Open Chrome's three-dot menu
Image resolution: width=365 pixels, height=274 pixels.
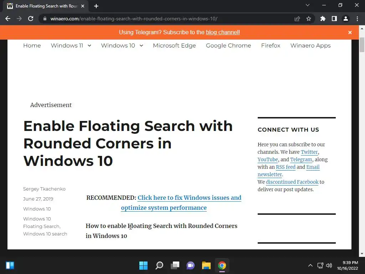click(357, 19)
